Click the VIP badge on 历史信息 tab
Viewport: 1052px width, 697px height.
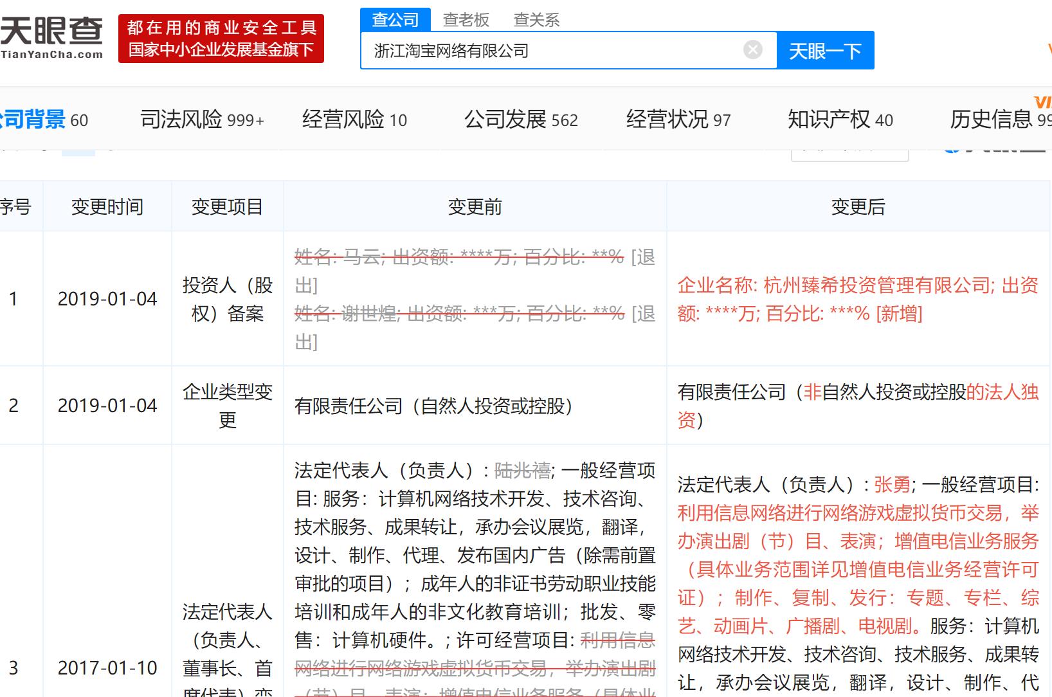coord(1043,103)
